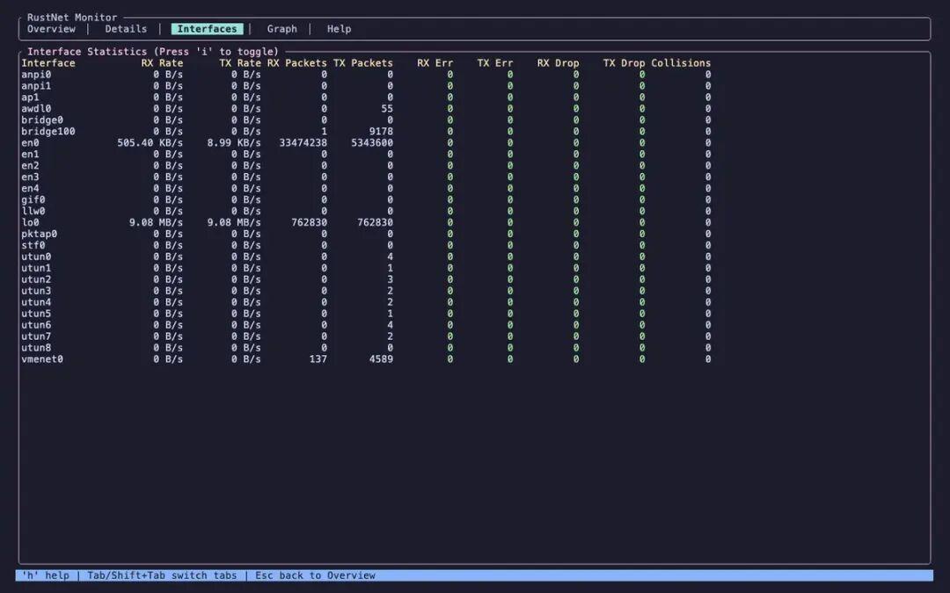Select the en2 interface name
This screenshot has width=950, height=593.
(30, 166)
